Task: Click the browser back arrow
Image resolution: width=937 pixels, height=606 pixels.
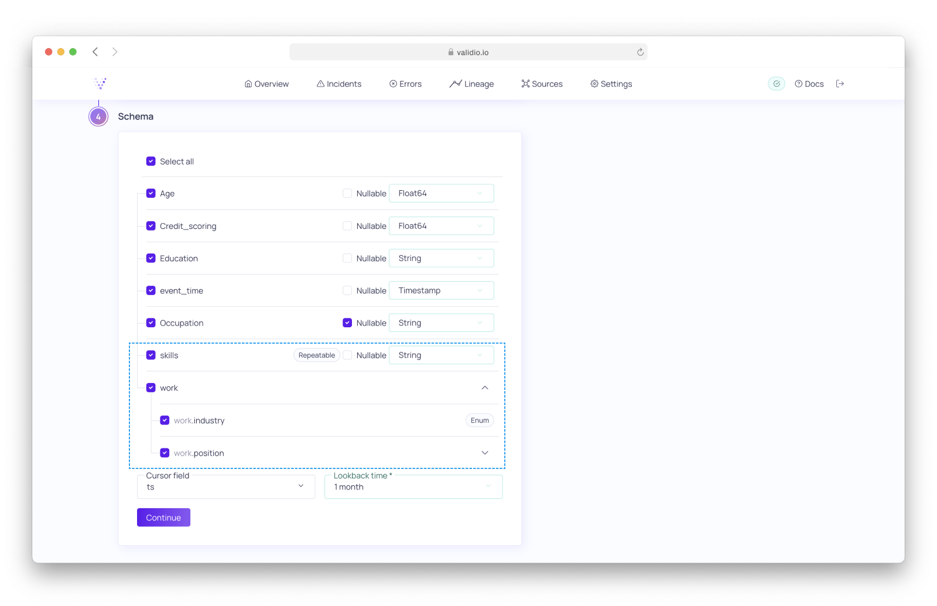Action: pos(95,52)
